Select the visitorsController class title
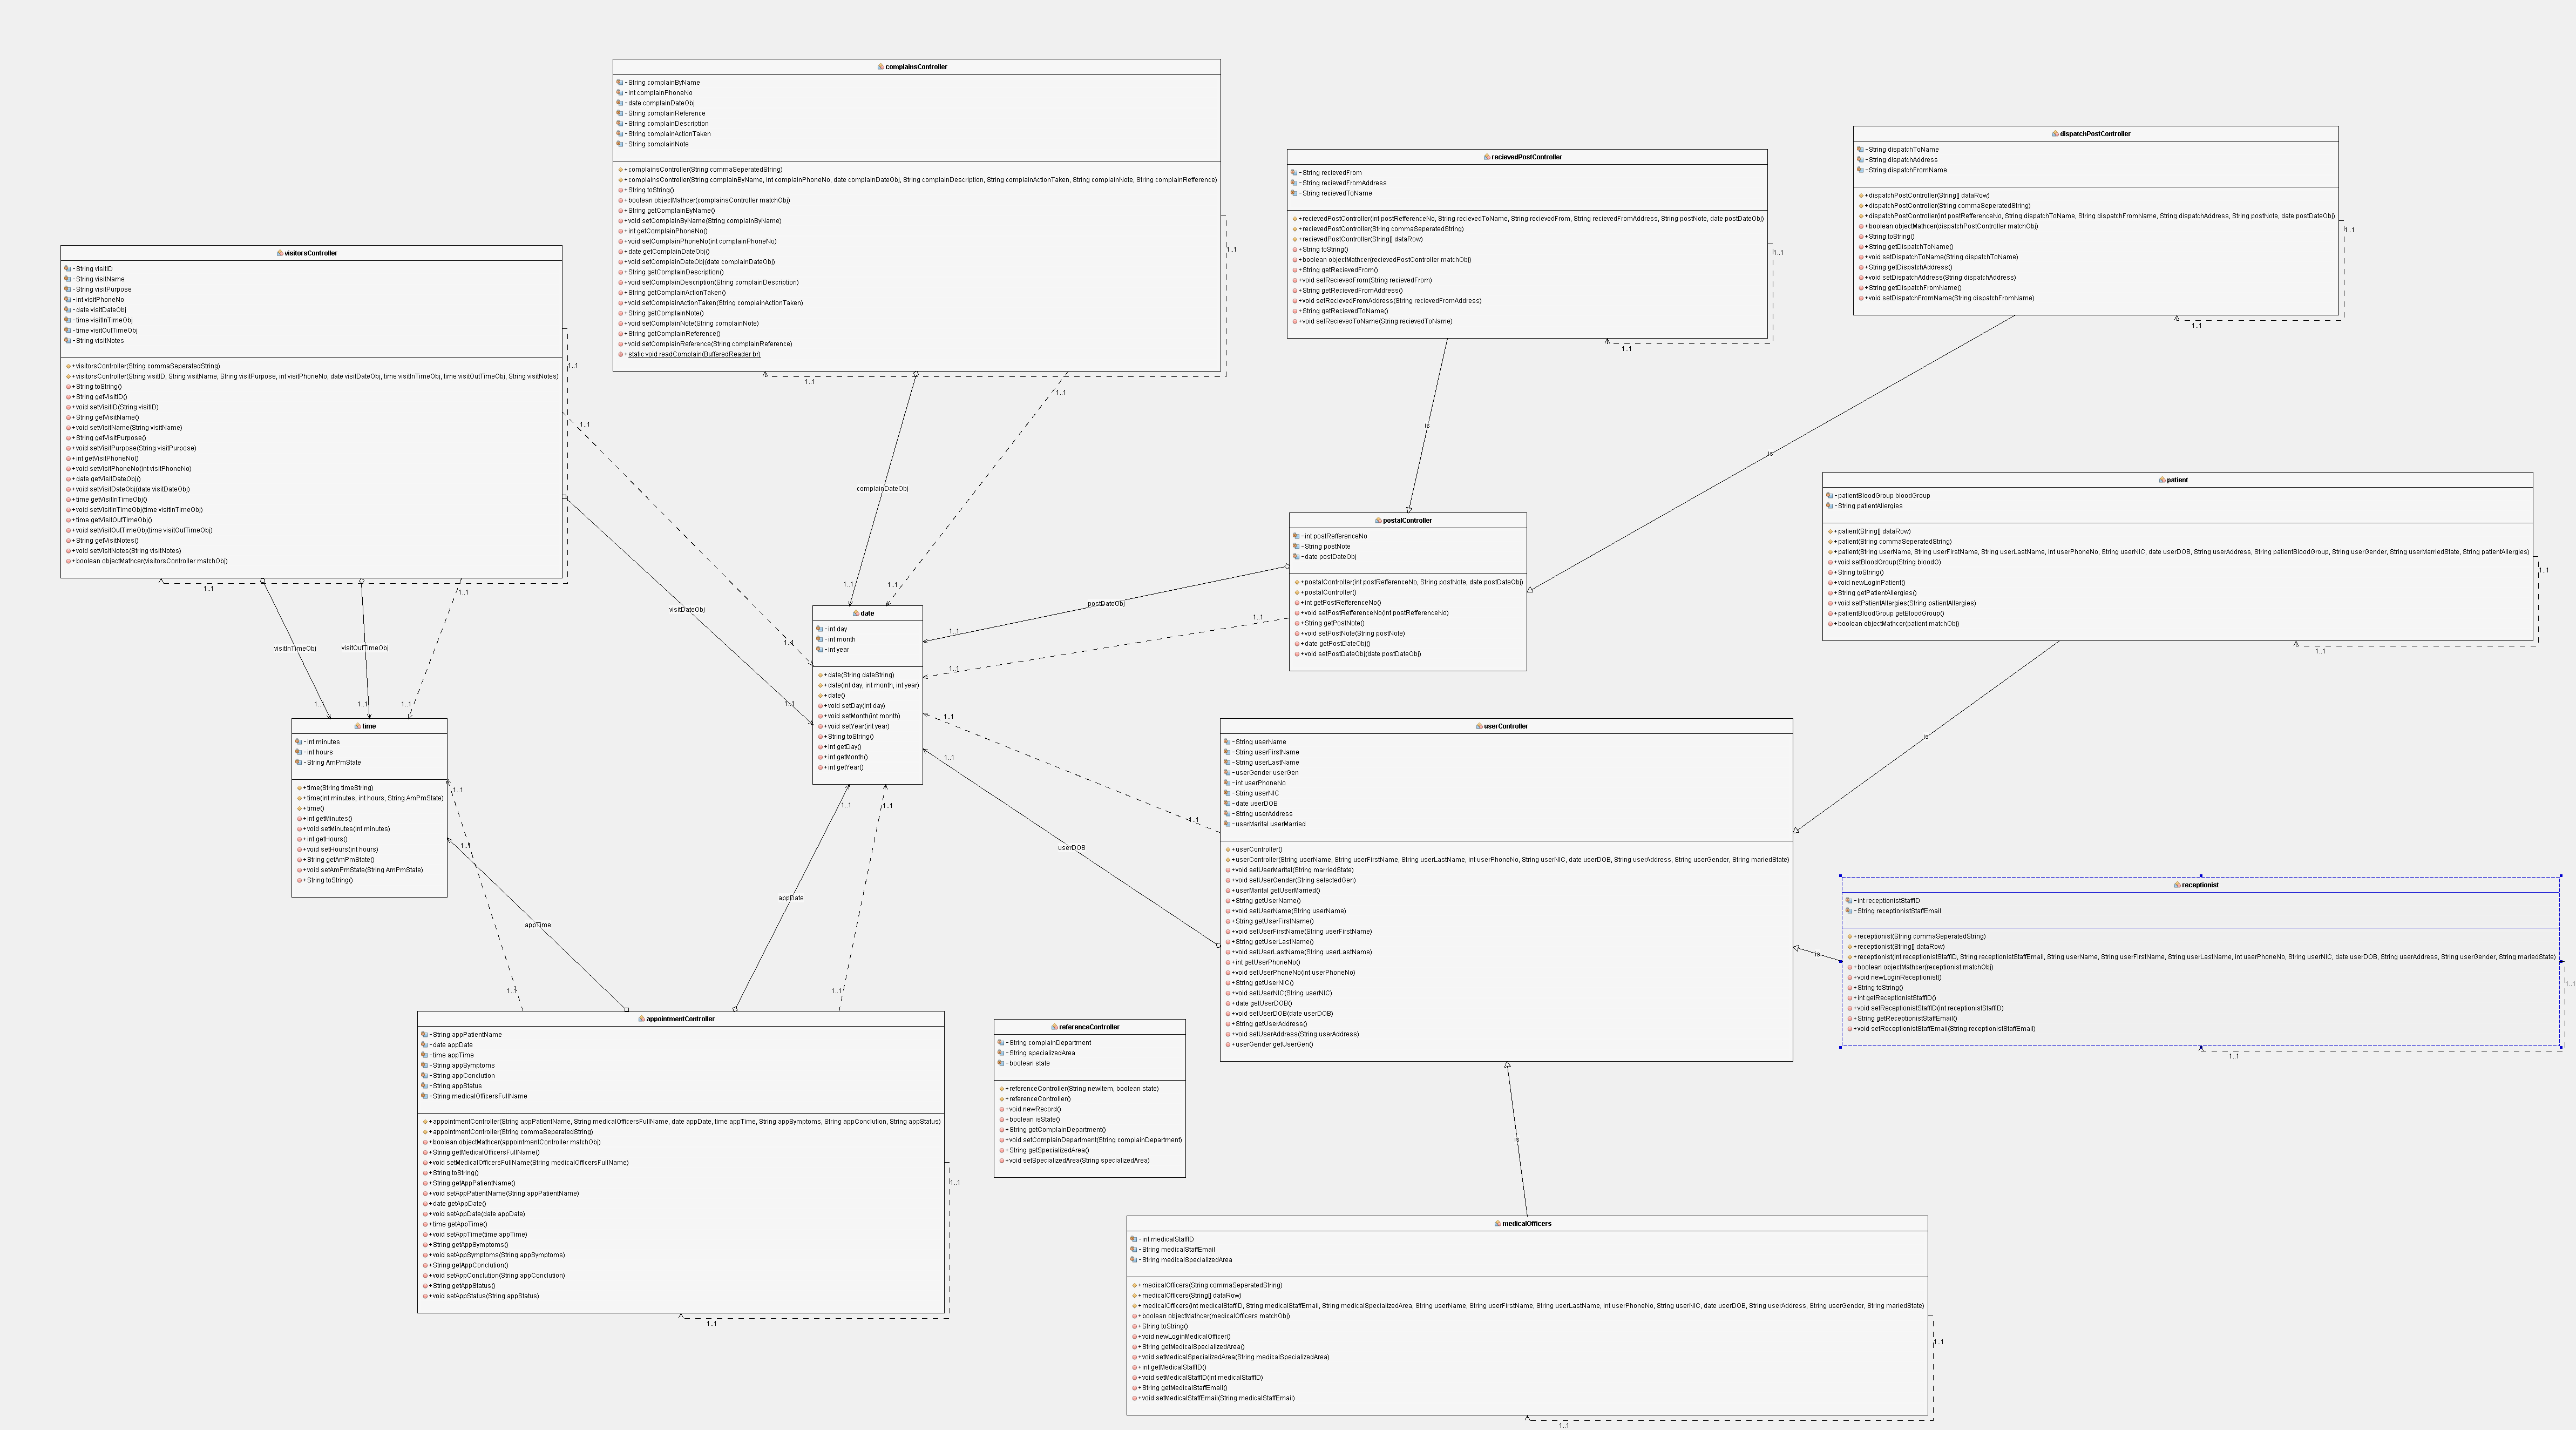The height and width of the screenshot is (1430, 2576). pos(311,253)
